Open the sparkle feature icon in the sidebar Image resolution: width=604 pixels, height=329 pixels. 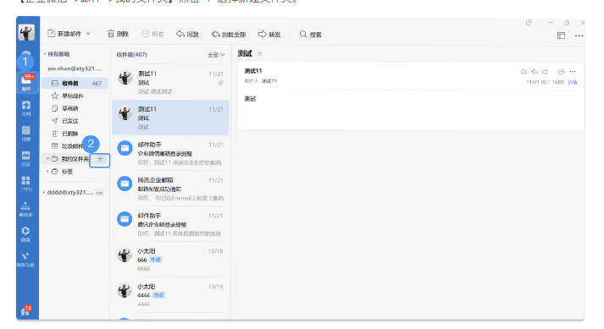pyautogui.click(x=26, y=260)
